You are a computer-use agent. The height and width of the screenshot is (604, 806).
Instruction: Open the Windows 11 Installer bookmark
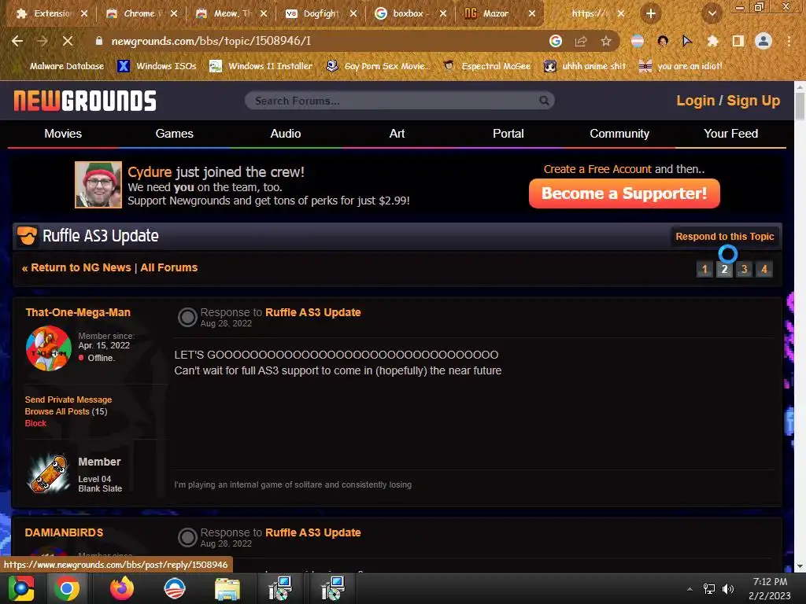(x=261, y=66)
